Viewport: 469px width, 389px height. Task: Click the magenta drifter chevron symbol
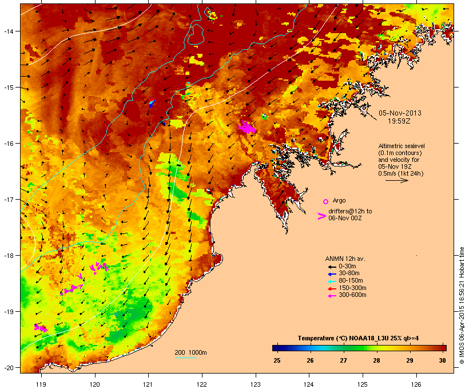[322, 216]
